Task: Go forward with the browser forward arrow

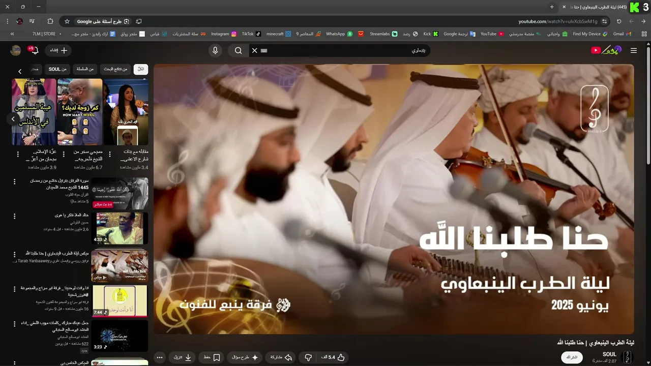Action: pyautogui.click(x=631, y=21)
